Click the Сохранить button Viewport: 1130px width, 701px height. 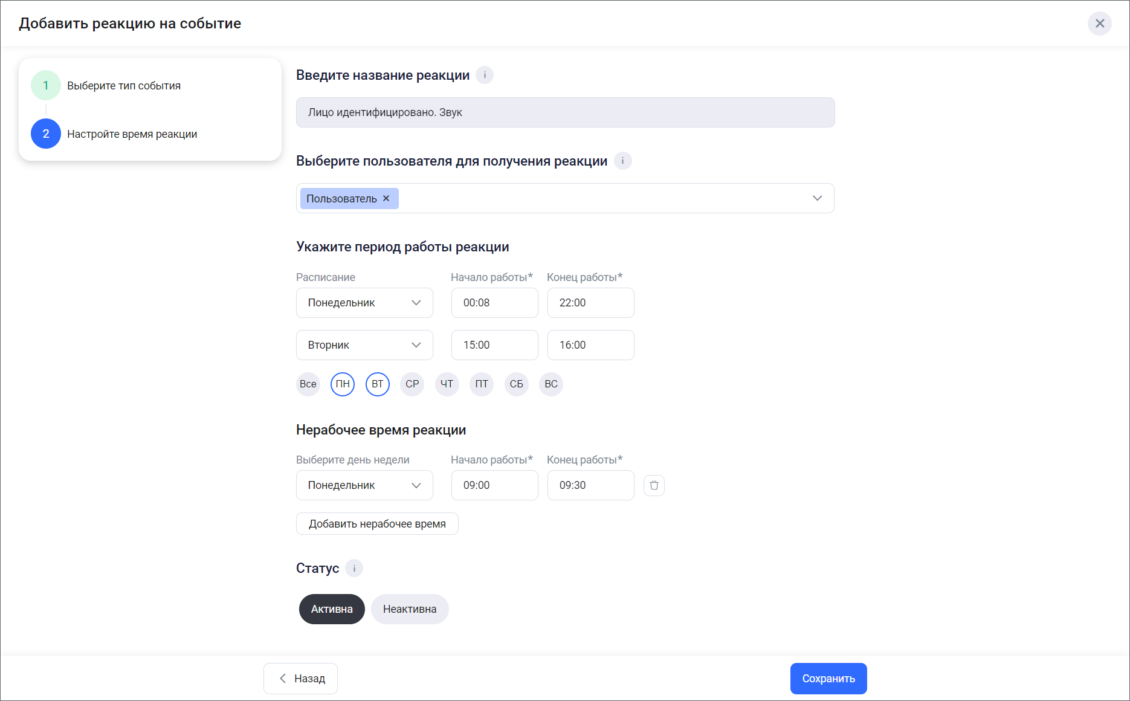[x=828, y=679]
